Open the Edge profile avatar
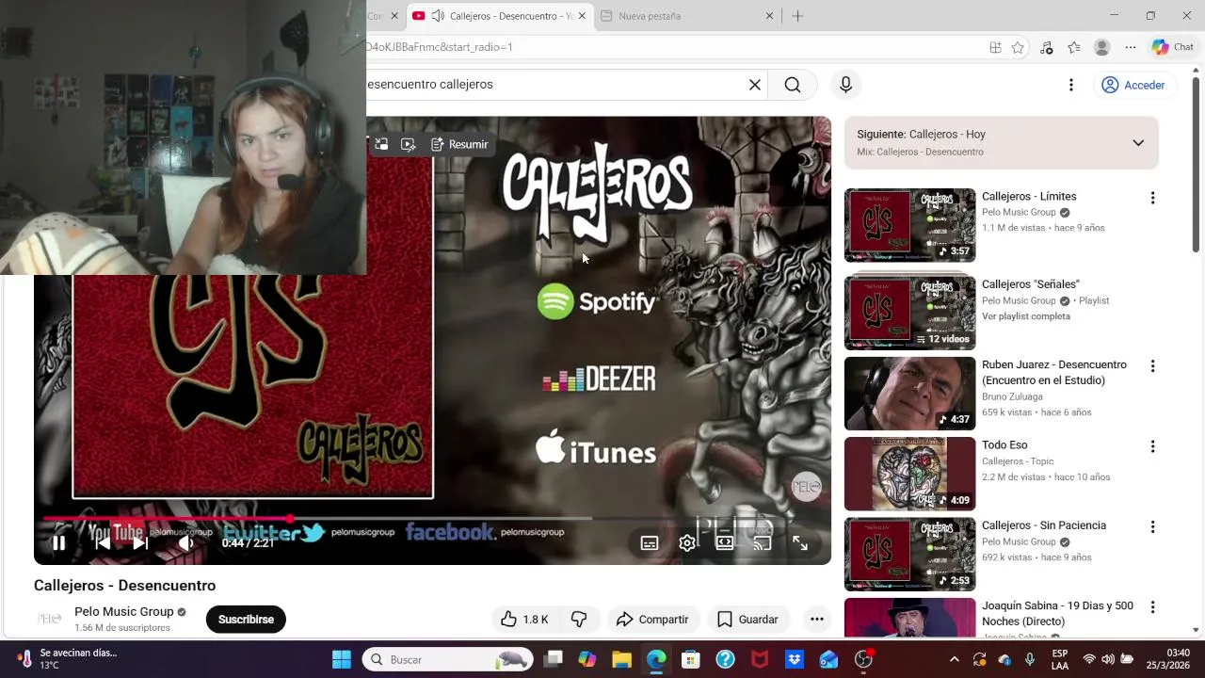 (1102, 47)
